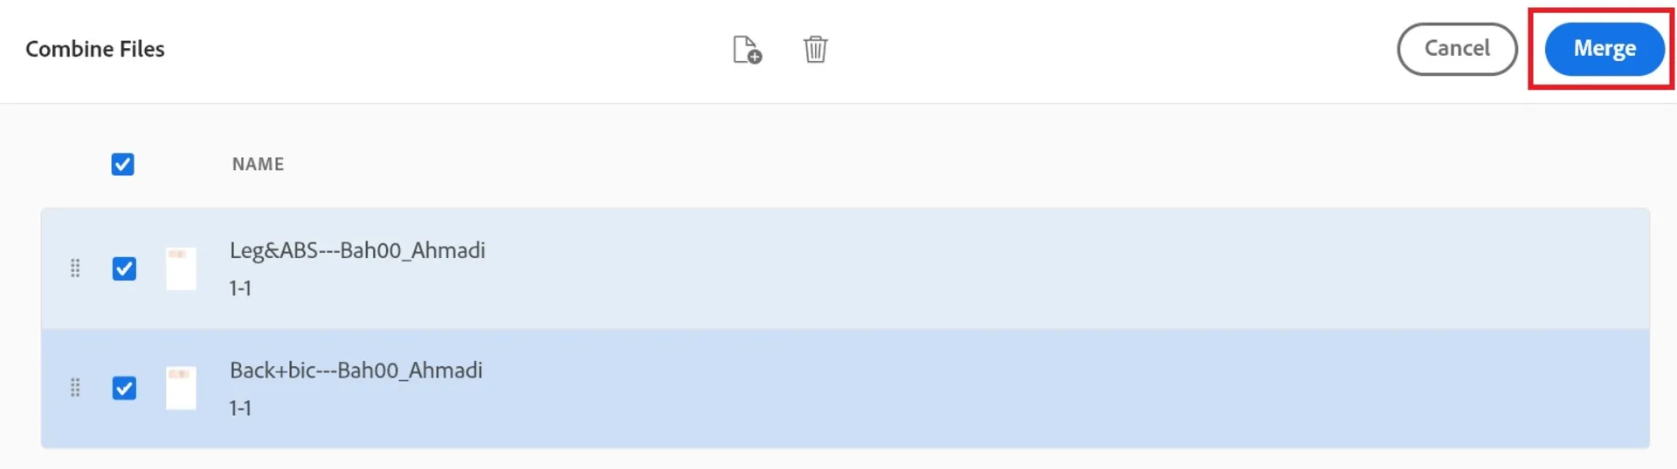Select the Leg&ABS row's empty area
Screen dimensions: 1677x469
click(x=1048, y=268)
